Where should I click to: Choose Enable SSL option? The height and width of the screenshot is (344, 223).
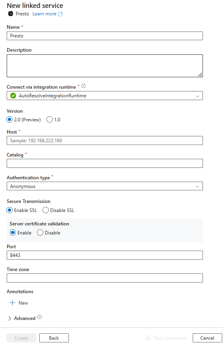(9, 210)
